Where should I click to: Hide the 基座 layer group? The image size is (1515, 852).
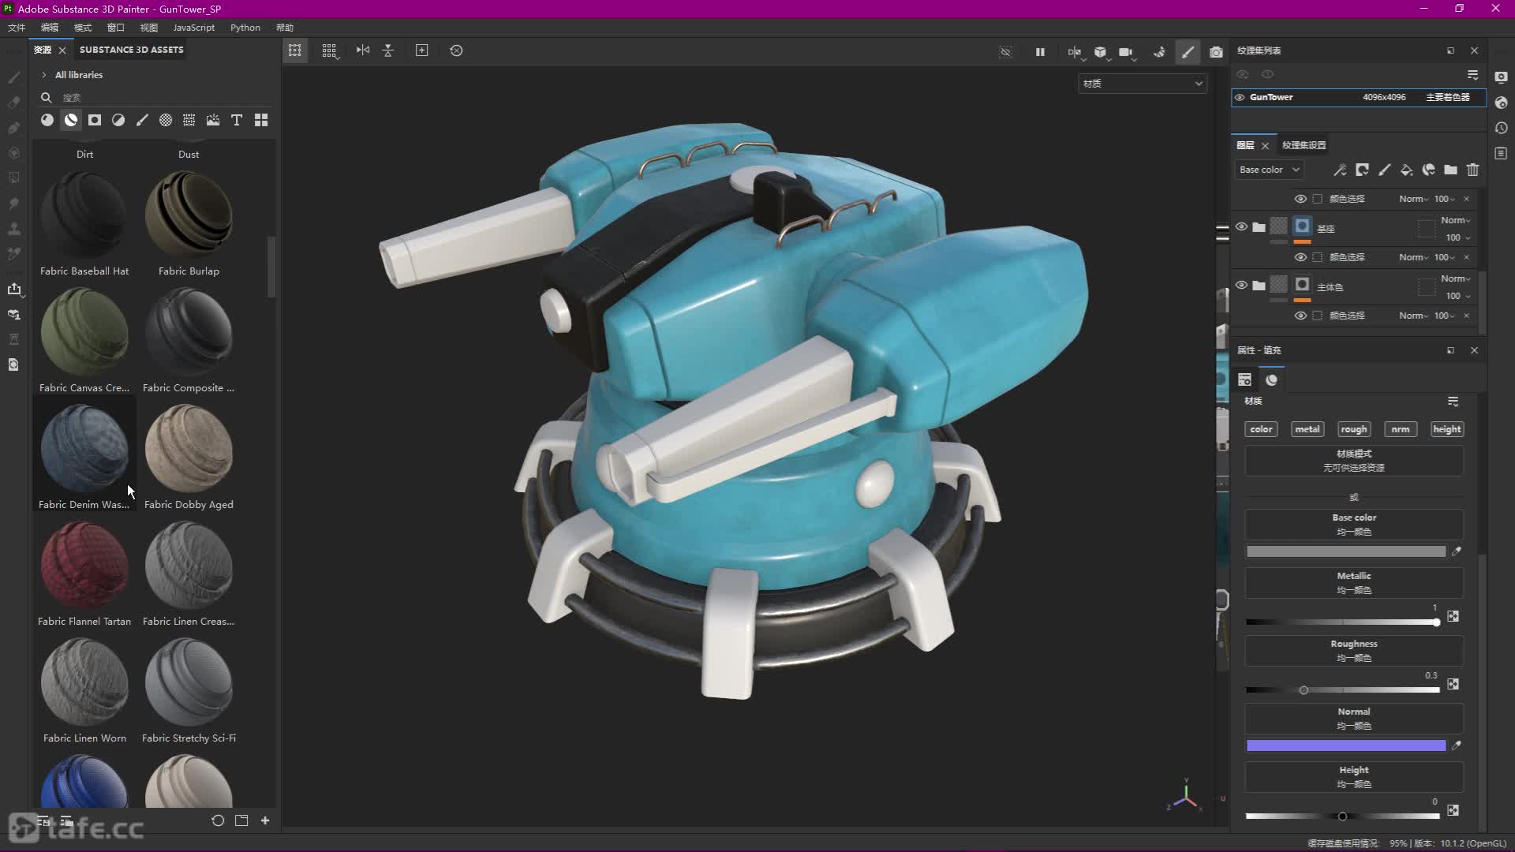coord(1241,227)
